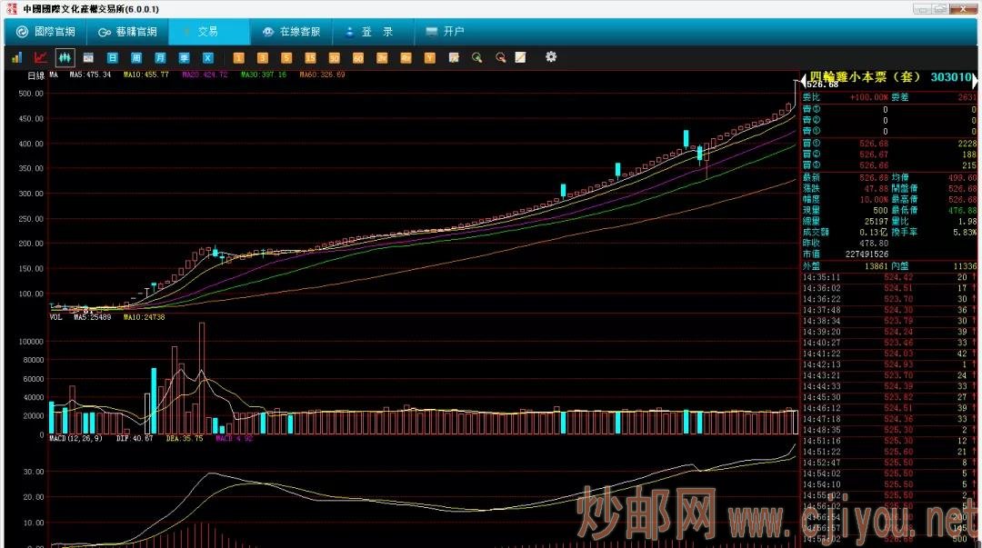Screen dimensions: 982x548
Task: Open the news/info panel icon in toolbar
Action: [x=89, y=57]
